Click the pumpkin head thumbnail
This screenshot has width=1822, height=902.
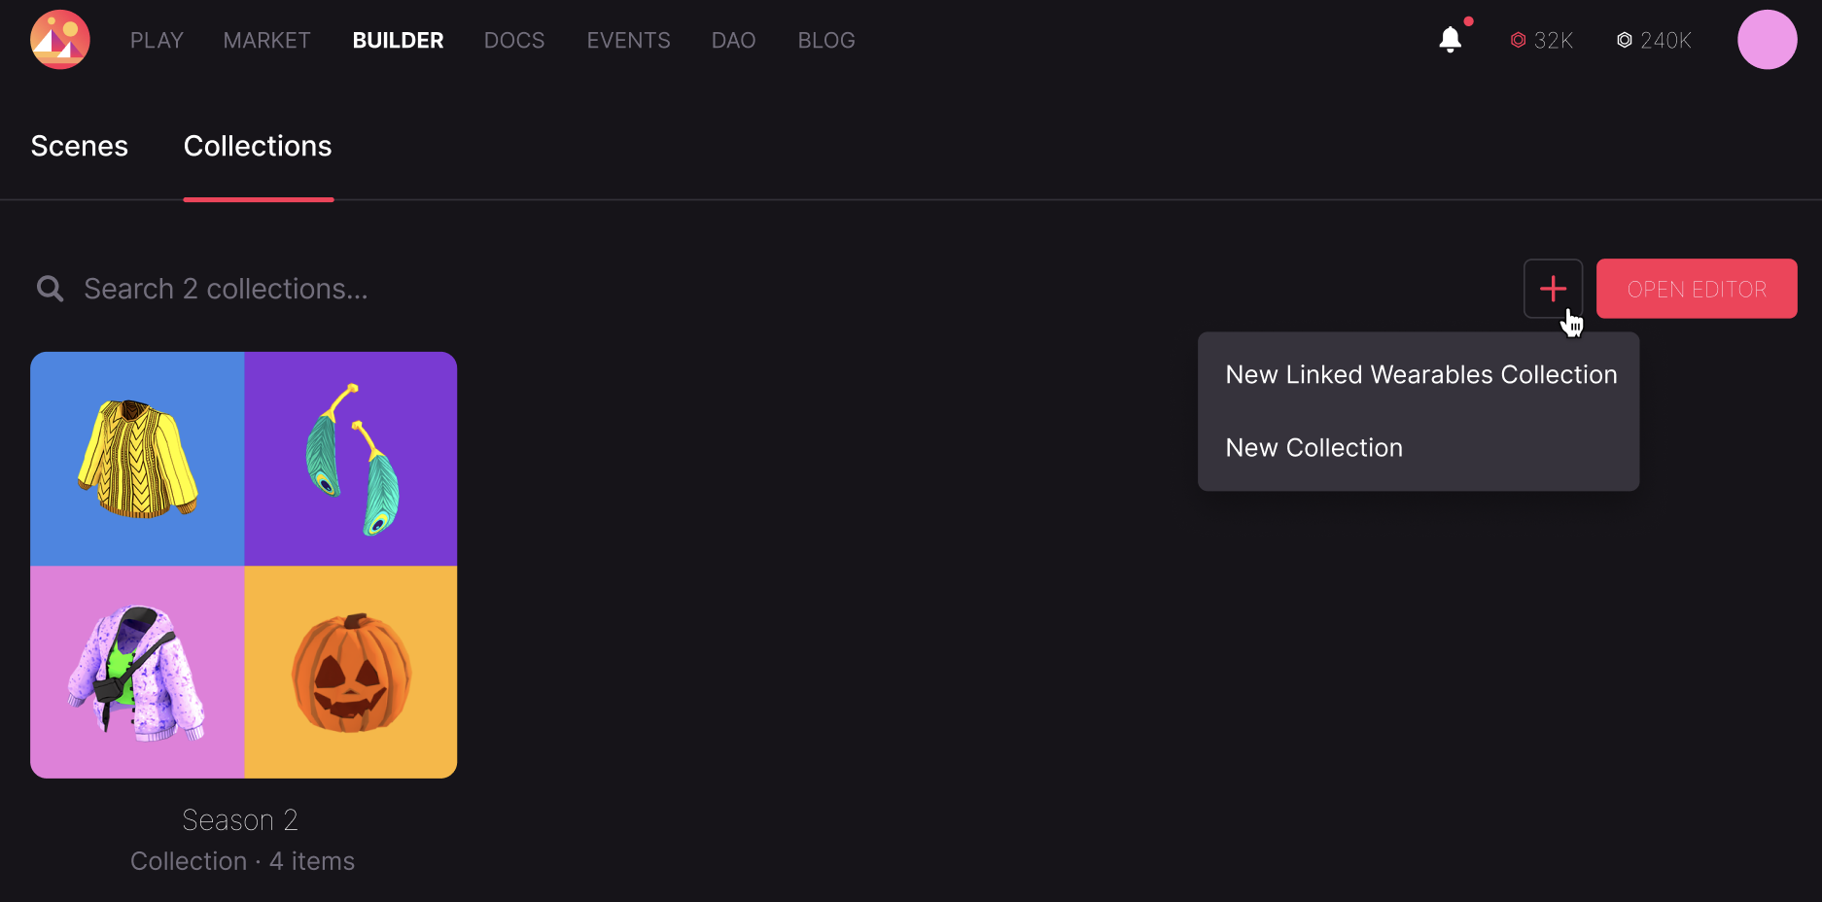351,673
